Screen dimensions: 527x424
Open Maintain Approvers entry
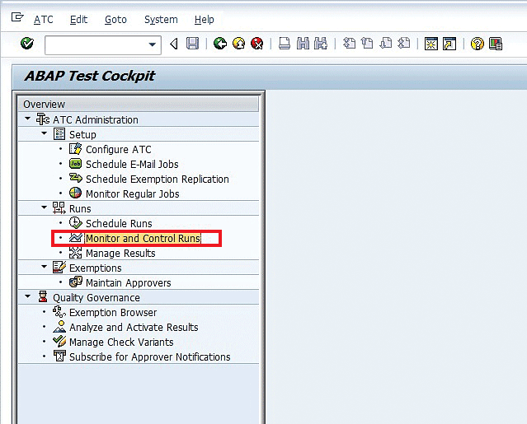pos(128,282)
